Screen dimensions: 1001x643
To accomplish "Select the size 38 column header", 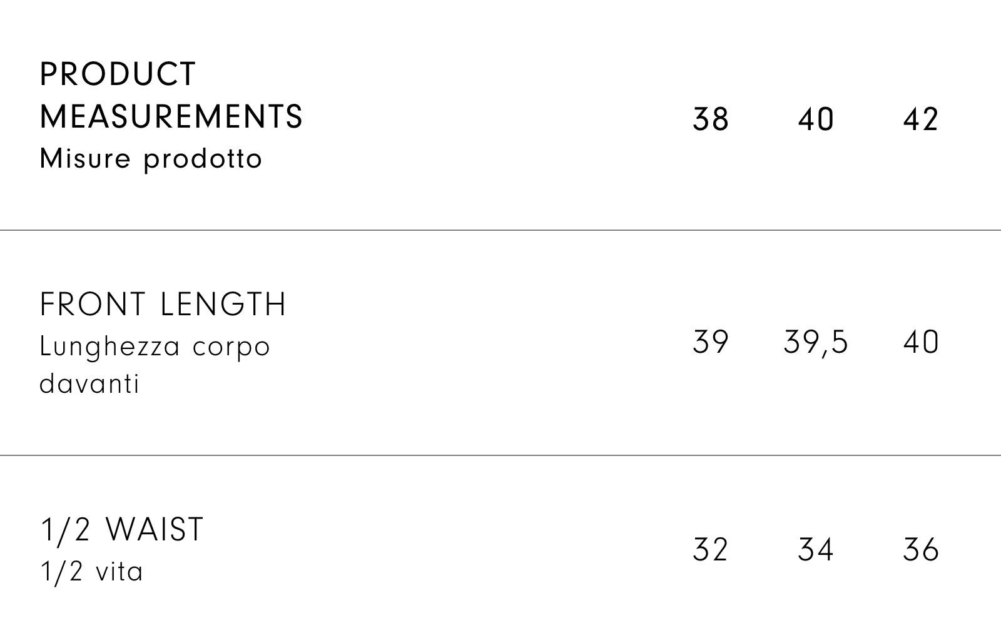I will 711,119.
